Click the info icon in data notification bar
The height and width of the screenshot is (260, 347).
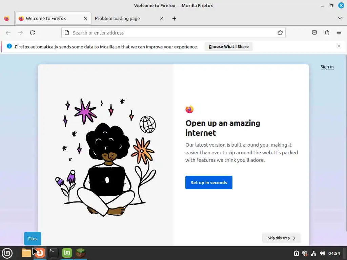pyautogui.click(x=9, y=46)
